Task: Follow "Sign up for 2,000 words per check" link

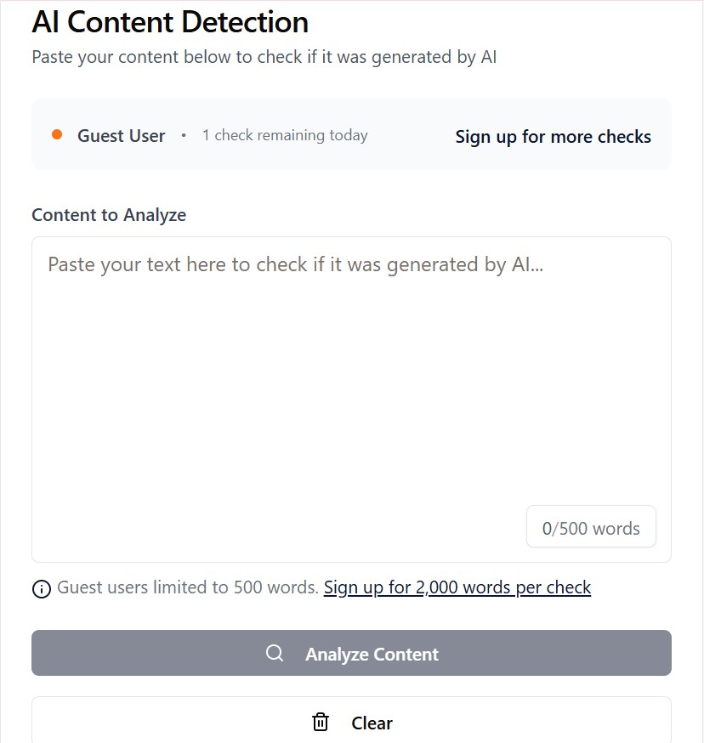Action: [x=457, y=587]
